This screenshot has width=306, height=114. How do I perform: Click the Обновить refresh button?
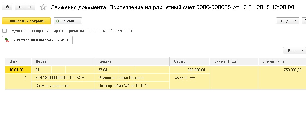coord(68,21)
